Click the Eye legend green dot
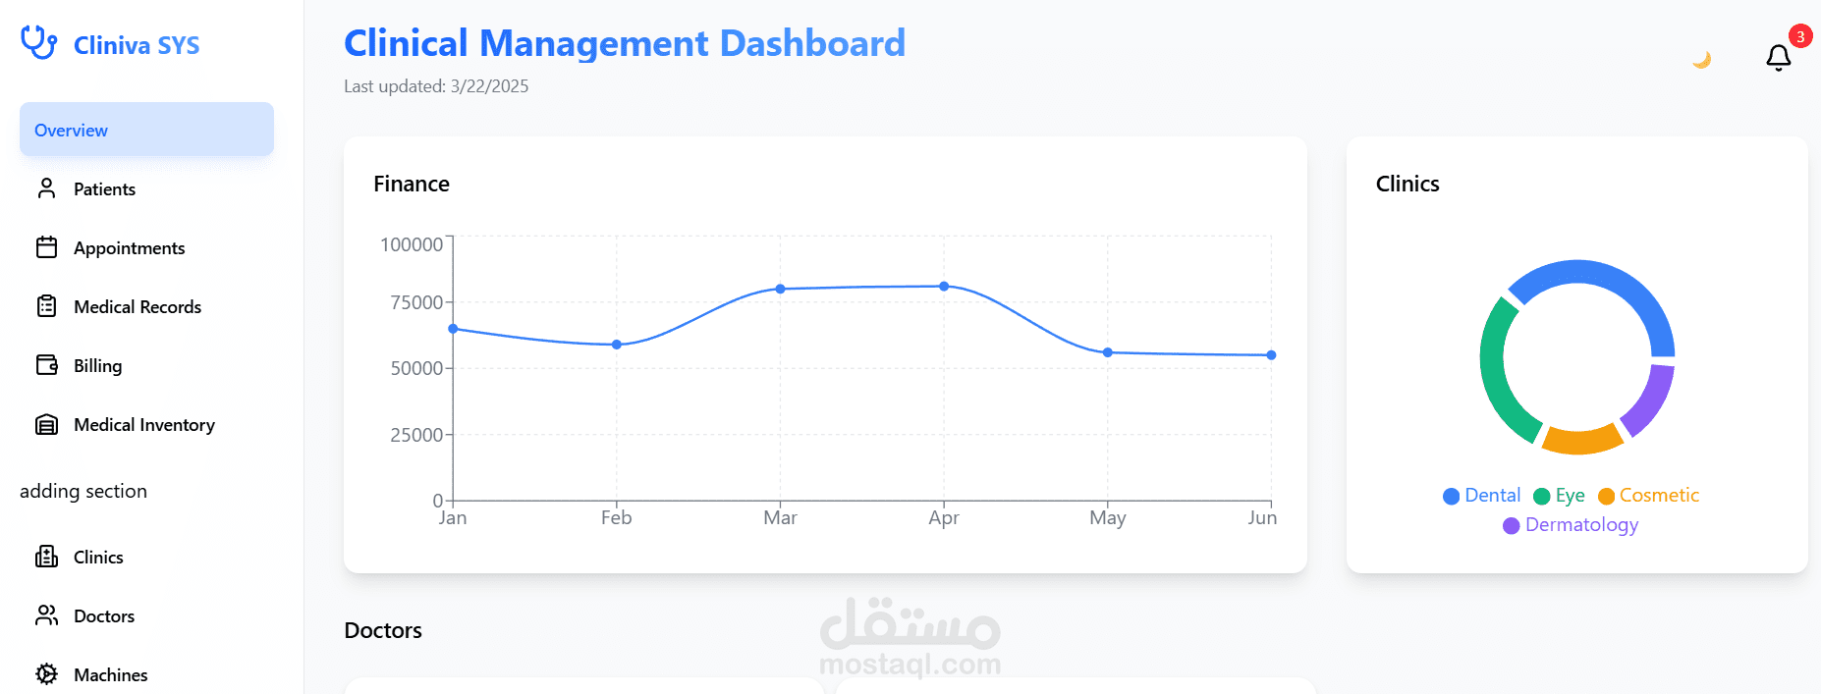1821x694 pixels. (x=1541, y=497)
